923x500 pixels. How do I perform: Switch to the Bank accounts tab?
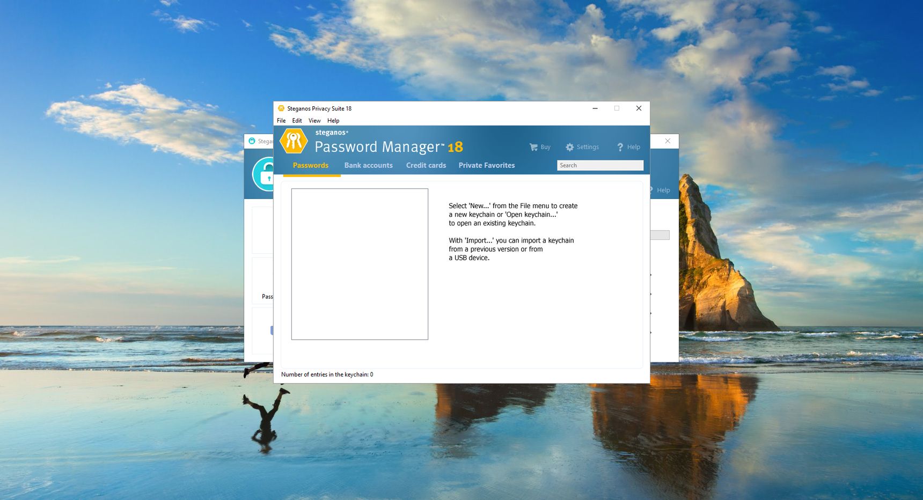click(368, 165)
